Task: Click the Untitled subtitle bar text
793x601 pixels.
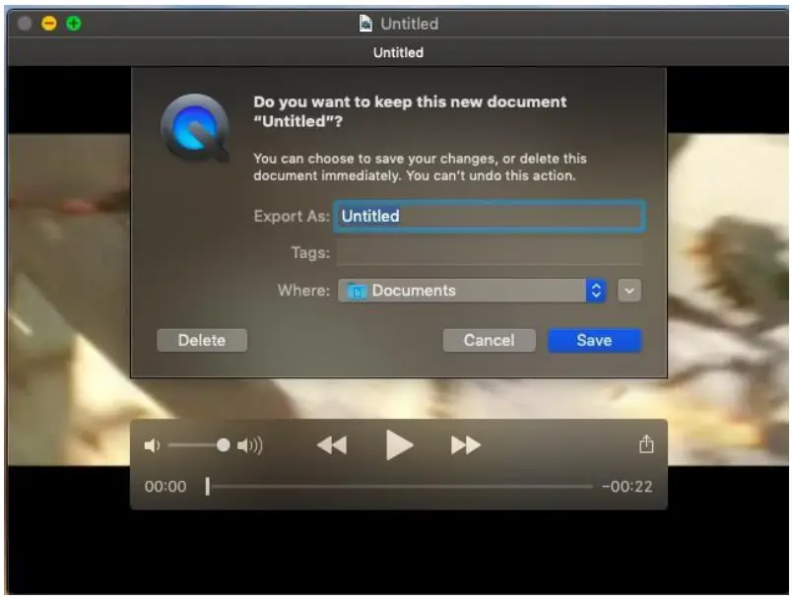Action: [x=398, y=52]
